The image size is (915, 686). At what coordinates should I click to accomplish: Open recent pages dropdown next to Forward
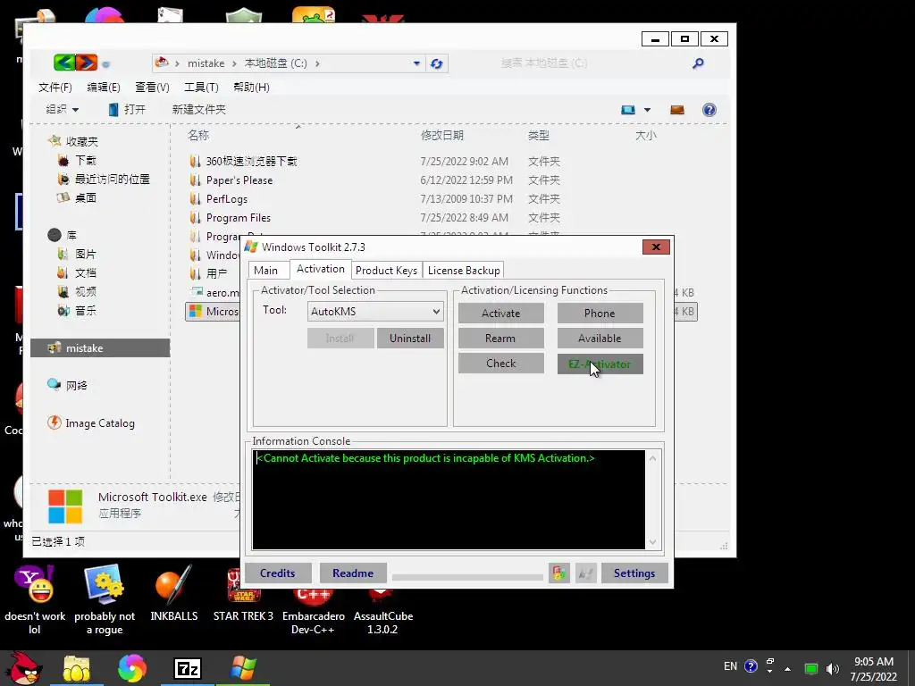tap(105, 64)
